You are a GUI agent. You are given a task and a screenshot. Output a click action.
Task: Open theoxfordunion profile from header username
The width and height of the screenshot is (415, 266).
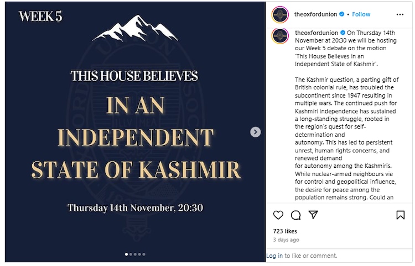pyautogui.click(x=316, y=14)
